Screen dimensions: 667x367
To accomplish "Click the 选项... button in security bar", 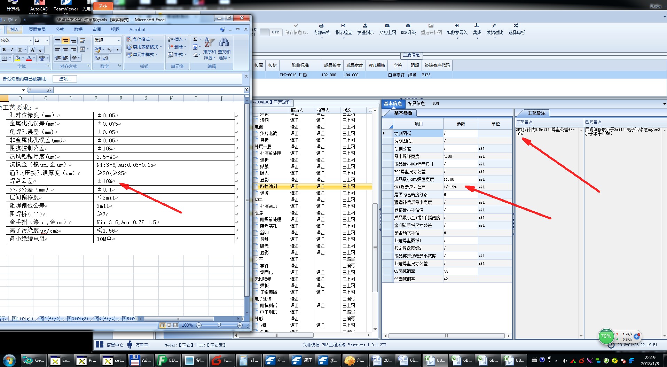I will [x=65, y=79].
